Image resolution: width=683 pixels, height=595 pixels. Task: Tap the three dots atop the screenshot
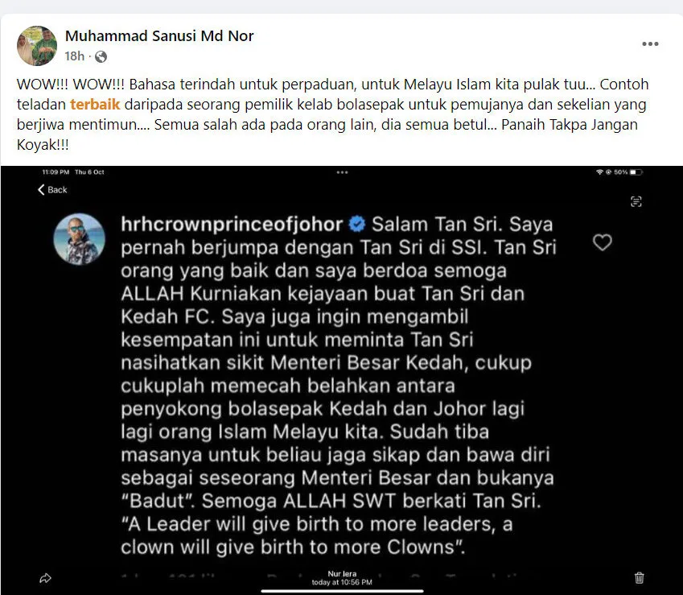(342, 172)
